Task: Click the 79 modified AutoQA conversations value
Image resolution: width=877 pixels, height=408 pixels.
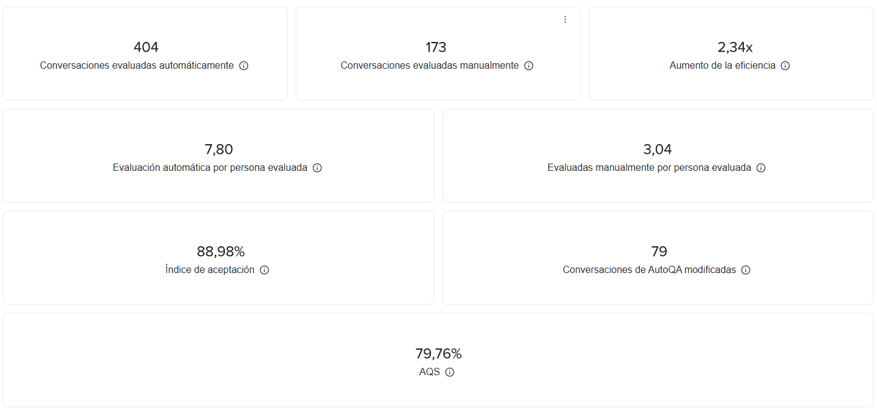Action: coord(659,252)
